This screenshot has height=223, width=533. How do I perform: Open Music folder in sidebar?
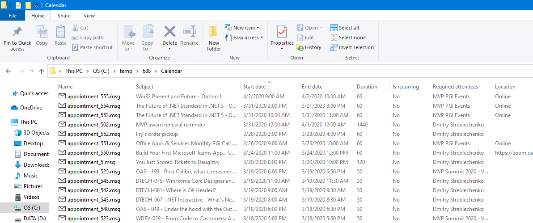[26, 176]
